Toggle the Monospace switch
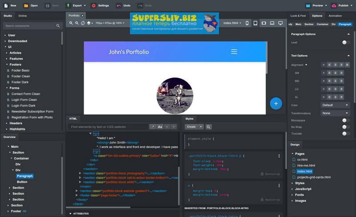The image size is (356, 217). pos(346,121)
